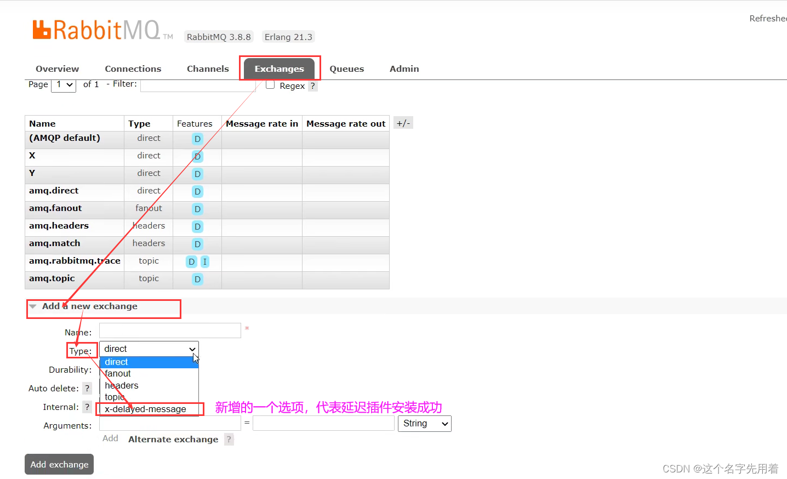This screenshot has width=787, height=479.
Task: Open exchange Y details
Action: pyautogui.click(x=32, y=173)
